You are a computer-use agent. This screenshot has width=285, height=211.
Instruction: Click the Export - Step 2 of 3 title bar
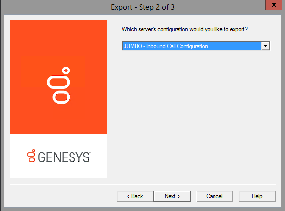tap(142, 7)
